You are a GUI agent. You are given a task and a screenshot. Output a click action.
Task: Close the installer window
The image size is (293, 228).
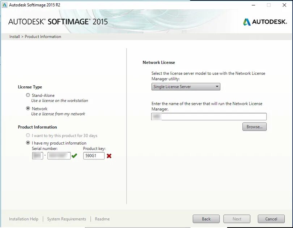coord(284,5)
